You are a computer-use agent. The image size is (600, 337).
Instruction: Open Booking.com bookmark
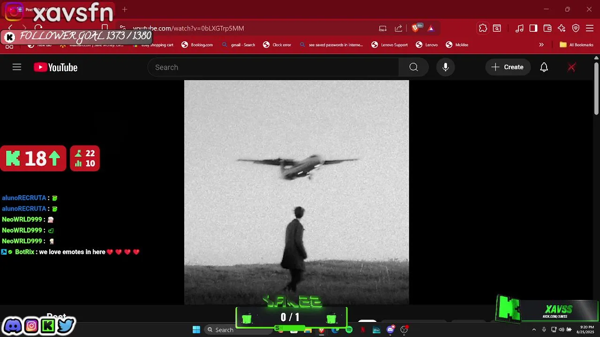click(197, 45)
